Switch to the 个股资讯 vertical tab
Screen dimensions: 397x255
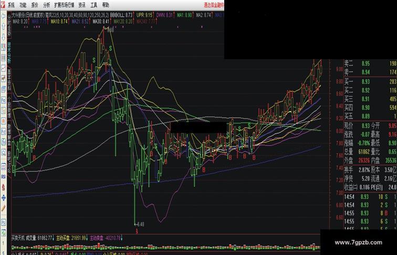pos(9,107)
